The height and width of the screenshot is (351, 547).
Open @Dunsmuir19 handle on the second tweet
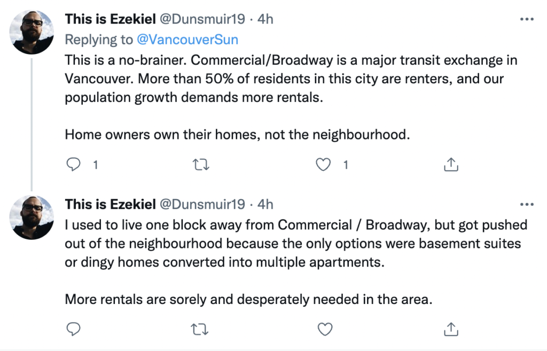coord(202,205)
